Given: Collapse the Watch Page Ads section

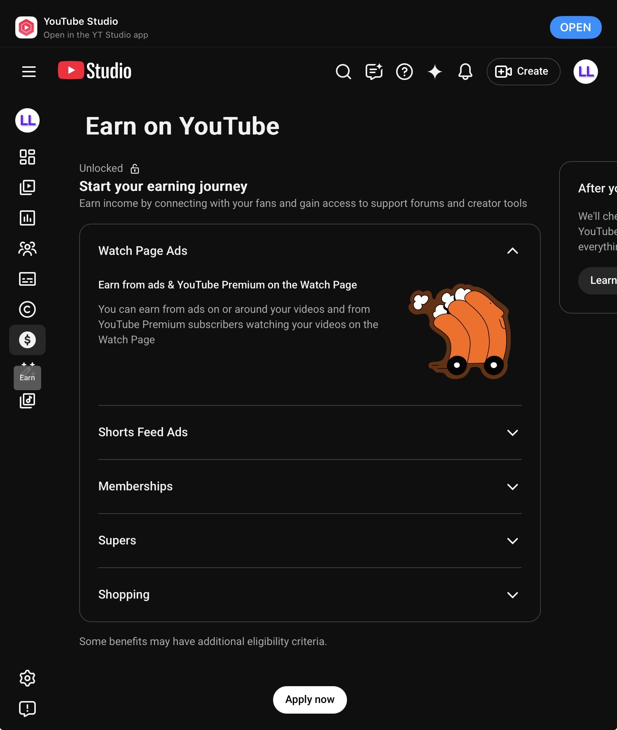Looking at the screenshot, I should (513, 251).
